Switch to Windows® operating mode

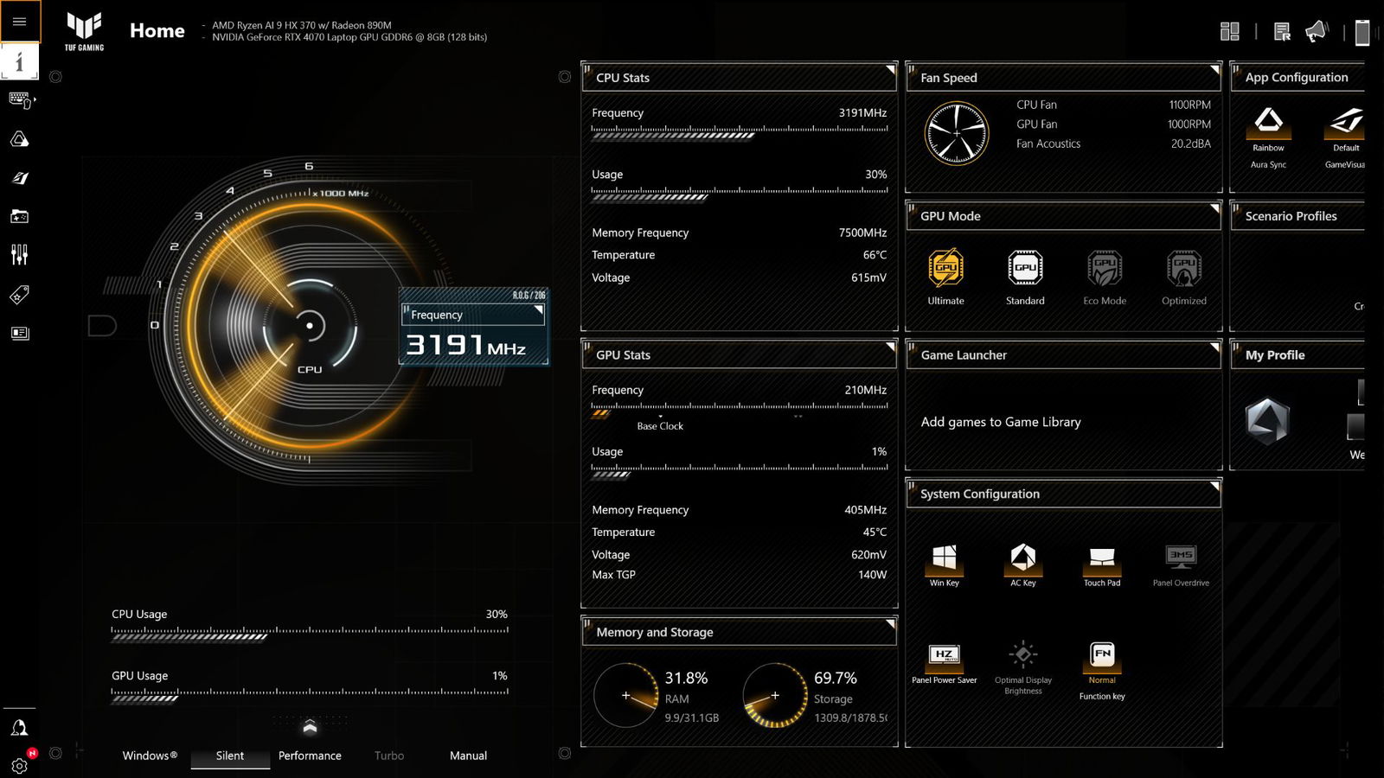(150, 756)
